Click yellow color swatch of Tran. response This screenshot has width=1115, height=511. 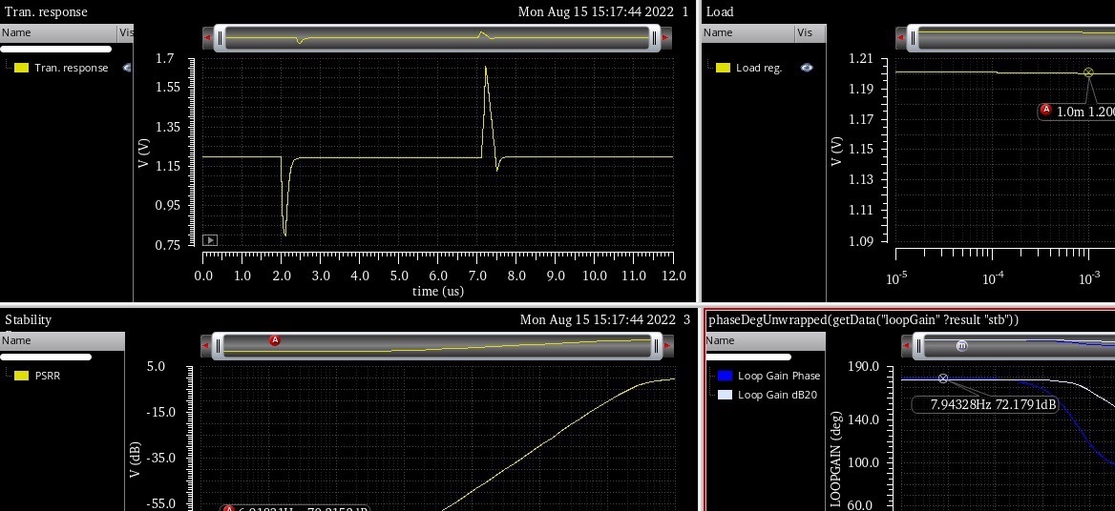[x=21, y=68]
